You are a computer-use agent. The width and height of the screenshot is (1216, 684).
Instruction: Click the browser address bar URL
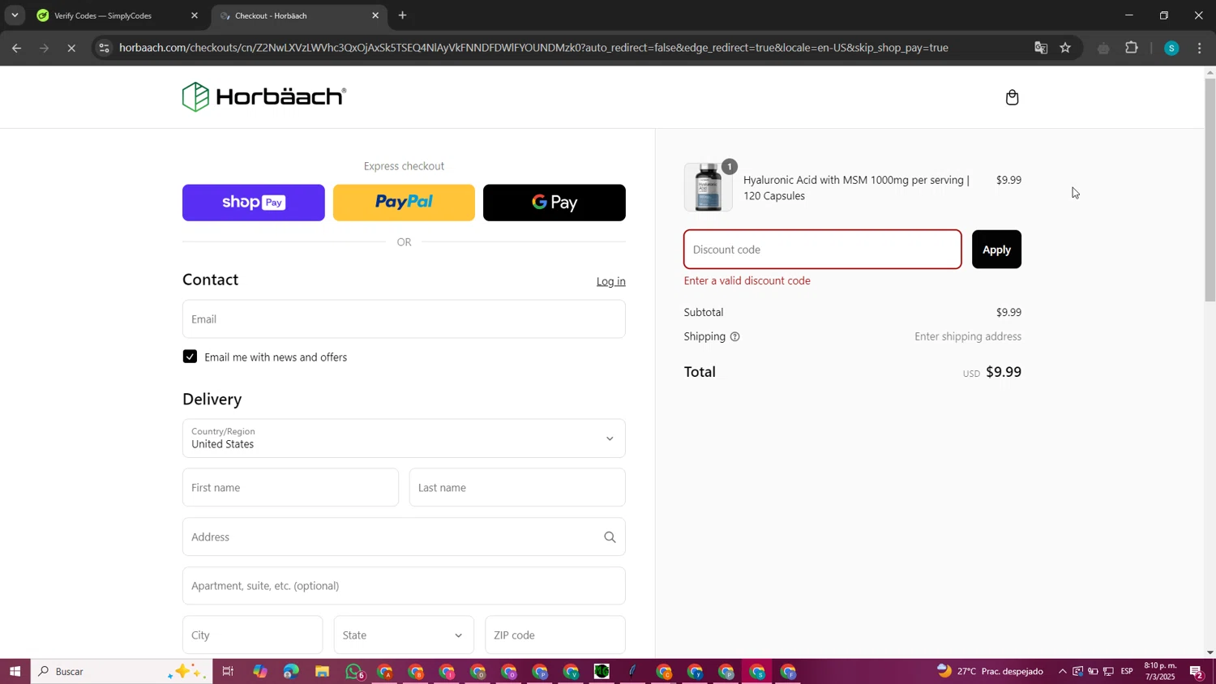[533, 48]
